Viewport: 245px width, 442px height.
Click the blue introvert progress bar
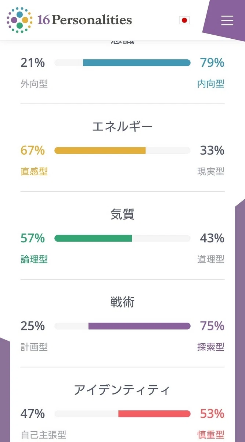coord(122,63)
